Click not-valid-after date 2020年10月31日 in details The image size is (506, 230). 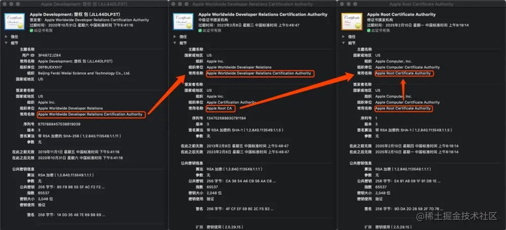[x=80, y=158]
